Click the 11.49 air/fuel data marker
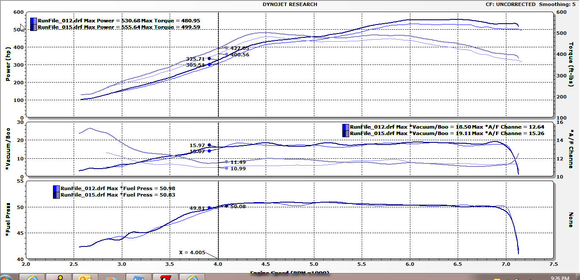580x280 pixels. [x=226, y=162]
